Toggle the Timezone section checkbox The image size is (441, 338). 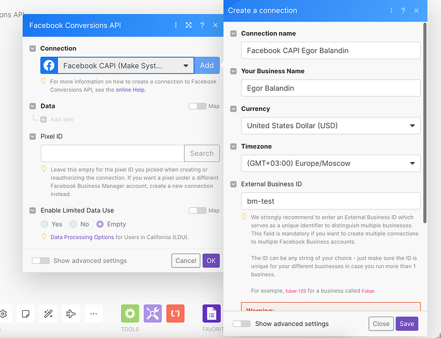point(234,147)
